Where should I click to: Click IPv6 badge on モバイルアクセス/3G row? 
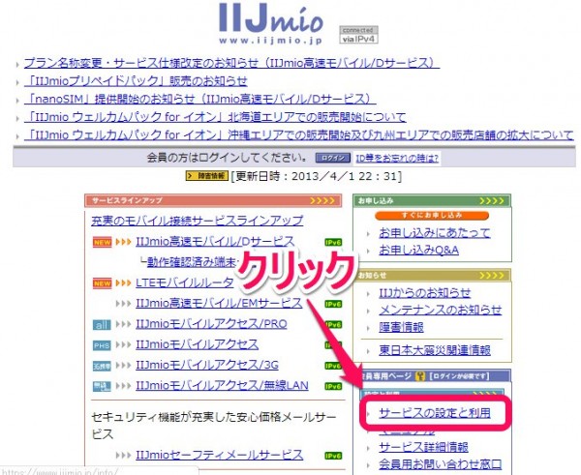click(x=333, y=366)
